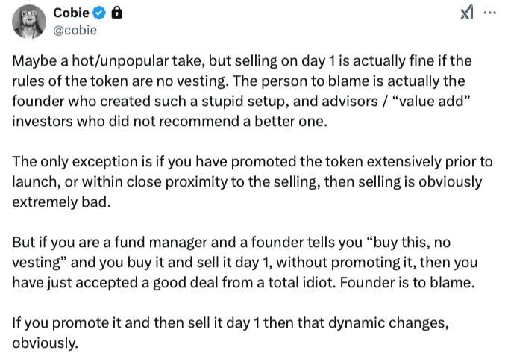Click the line "investors who did not recommend a better one"
The image size is (508, 362).
coord(170,121)
